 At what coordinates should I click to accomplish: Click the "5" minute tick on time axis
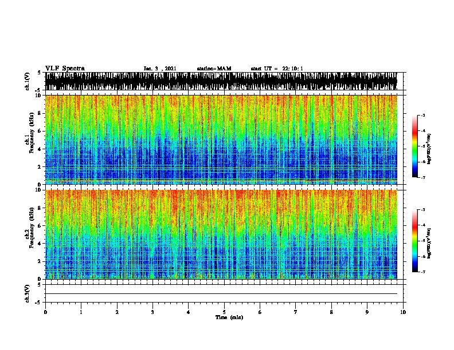tap(224, 312)
